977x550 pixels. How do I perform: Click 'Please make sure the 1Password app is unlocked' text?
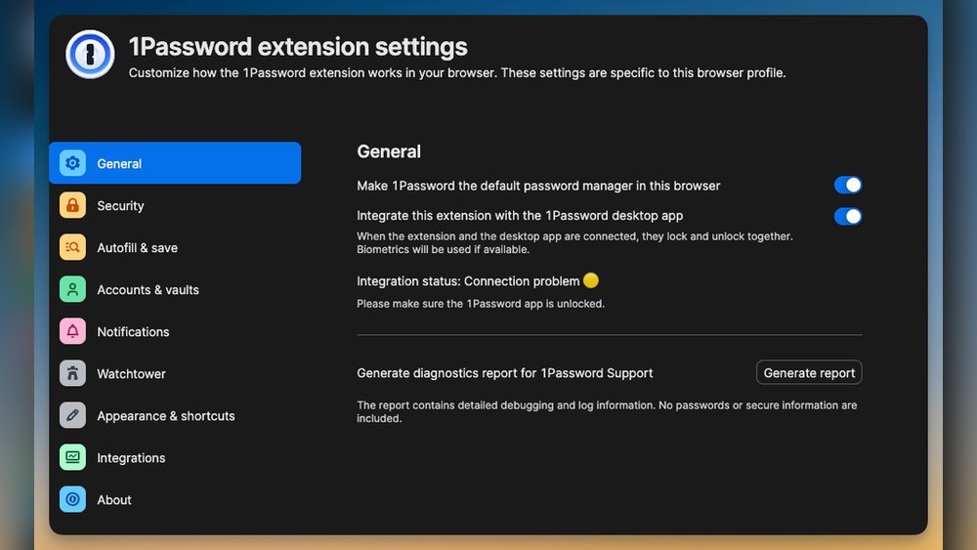point(481,304)
